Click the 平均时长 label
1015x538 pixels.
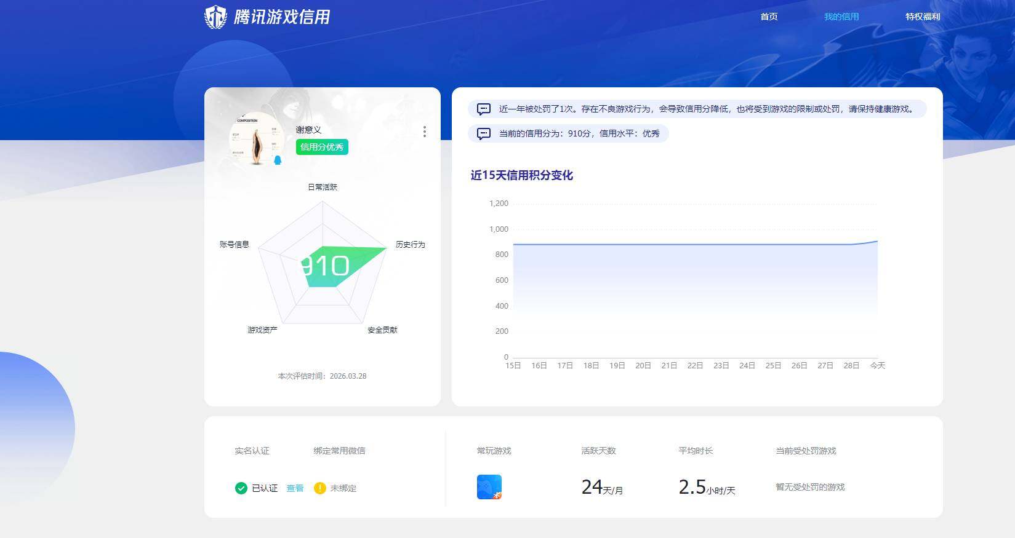696,451
